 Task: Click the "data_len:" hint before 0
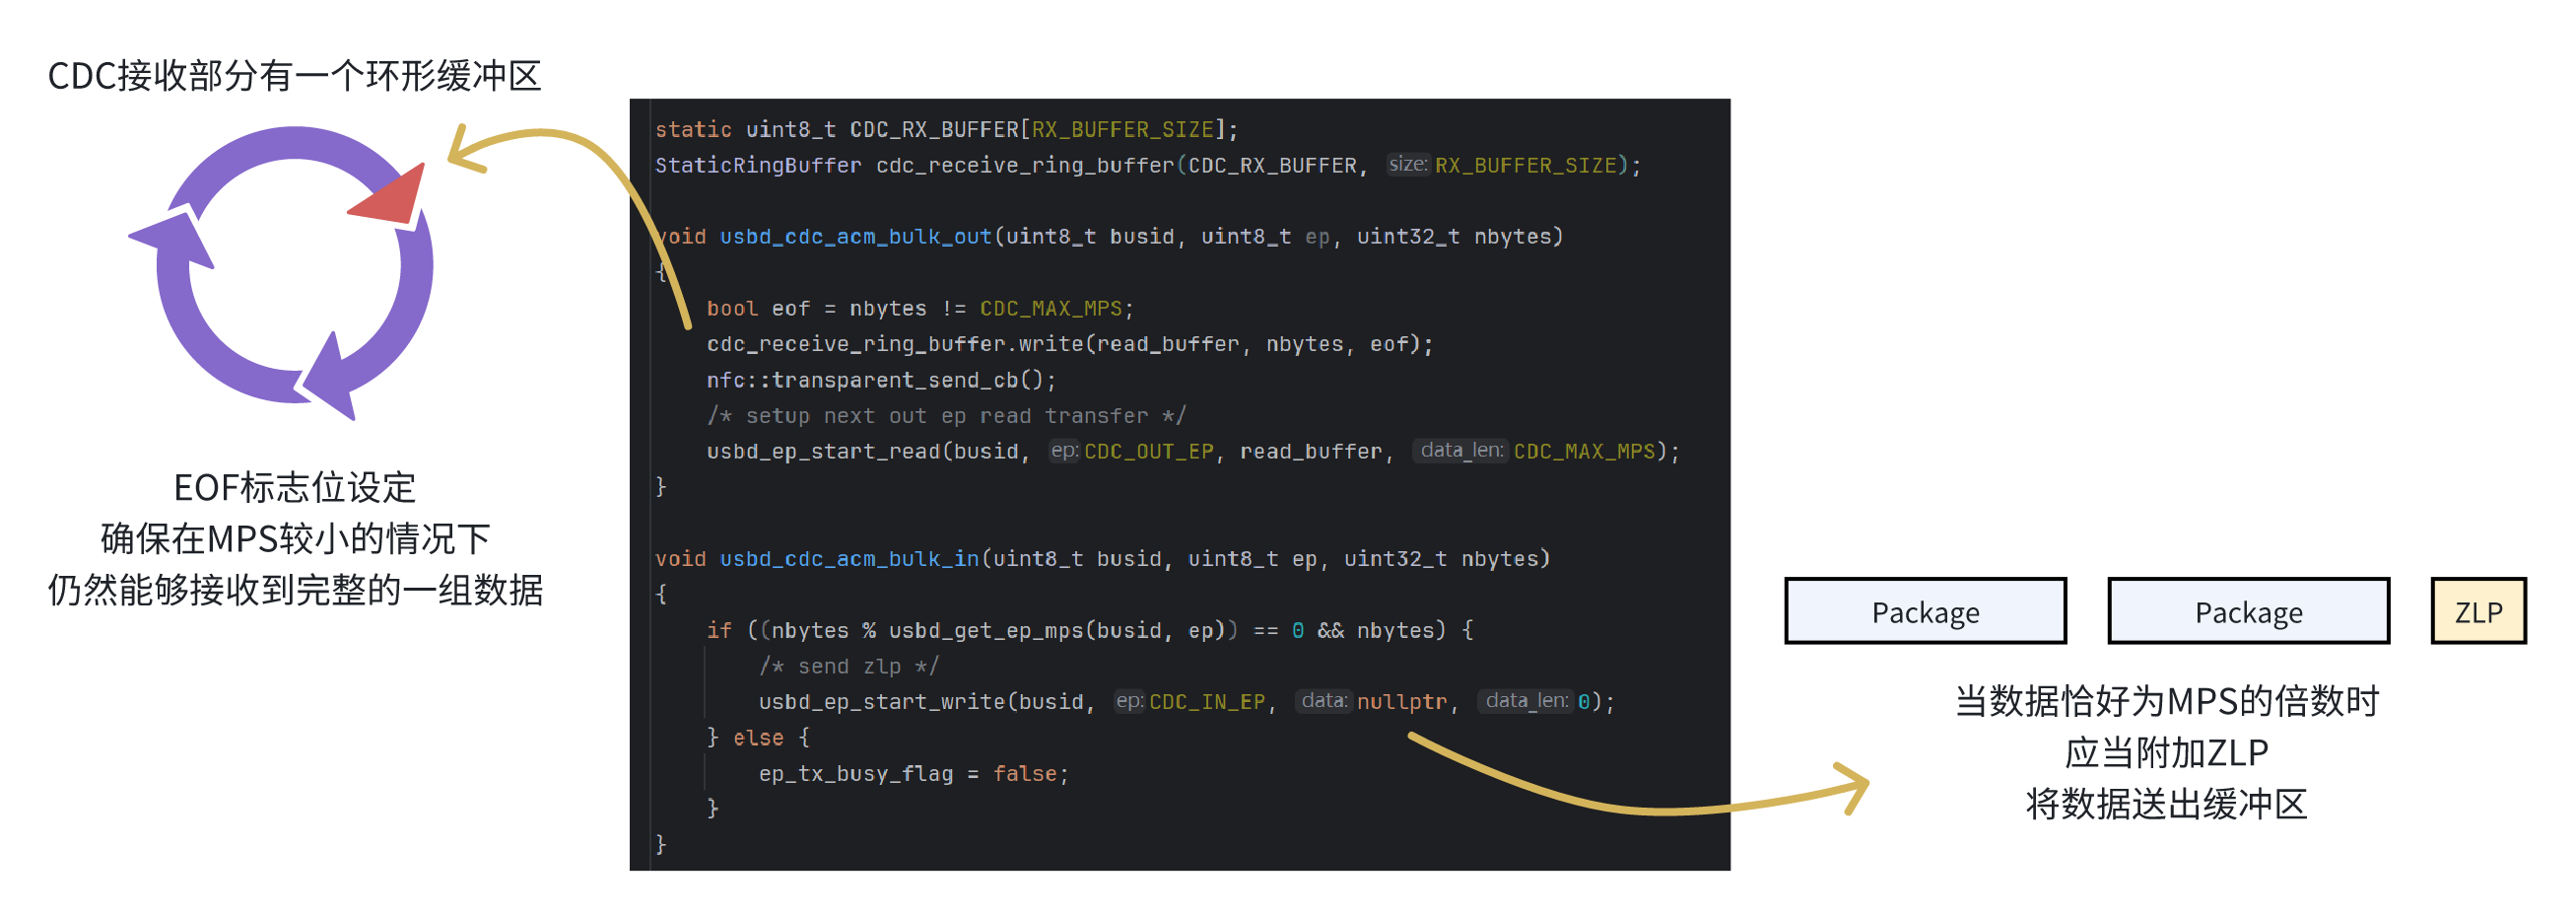[x=1526, y=701]
